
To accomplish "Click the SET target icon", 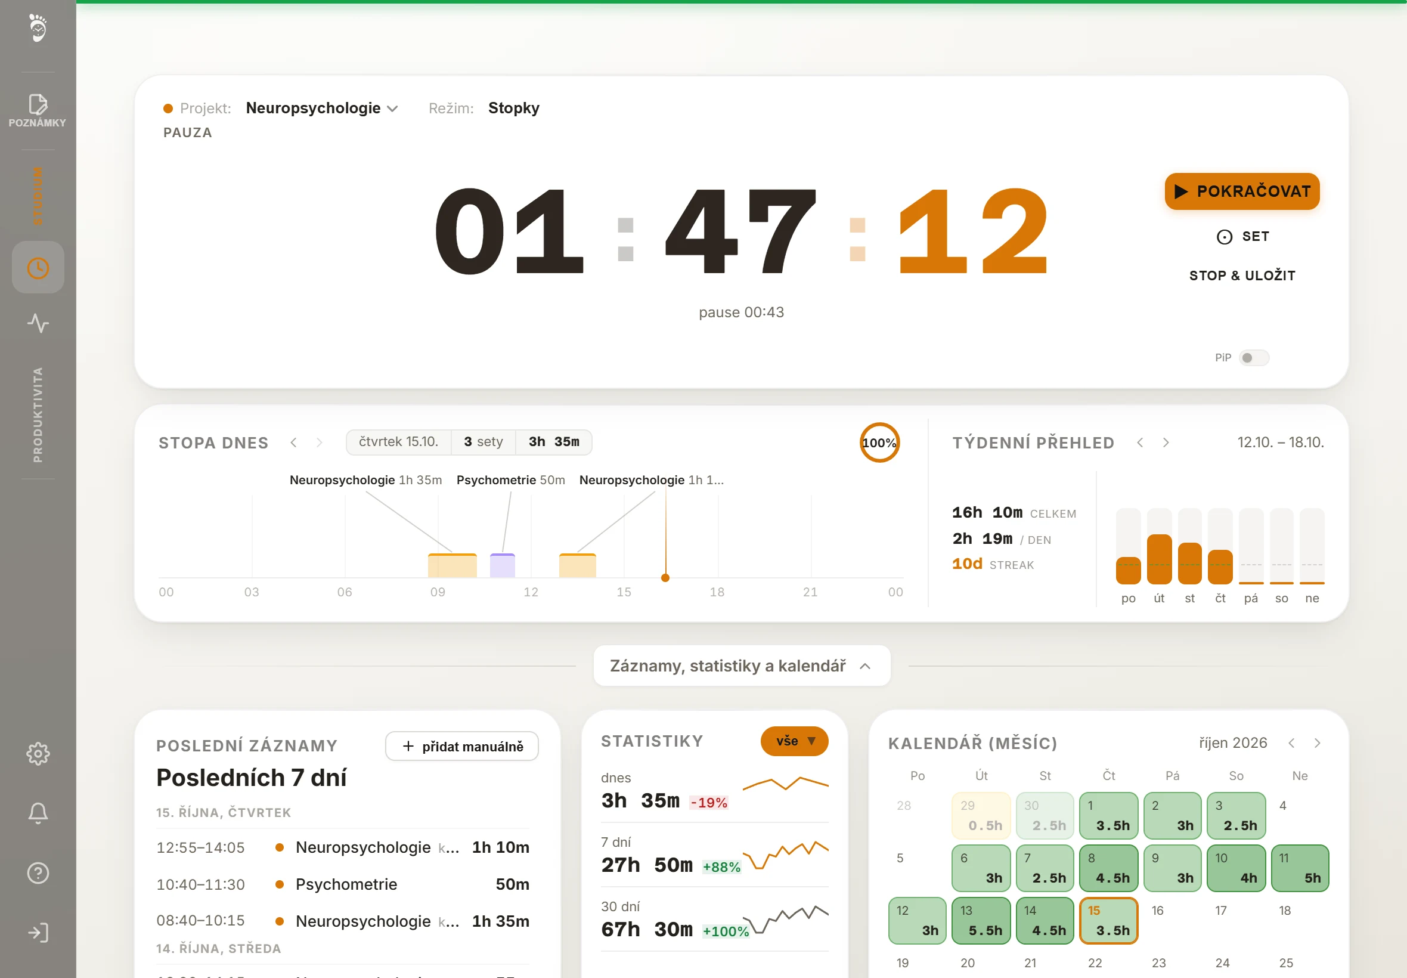I will [1224, 237].
